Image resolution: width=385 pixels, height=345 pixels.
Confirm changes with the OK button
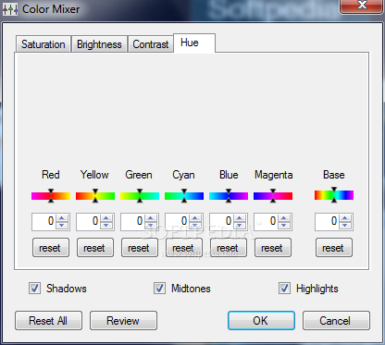click(261, 321)
